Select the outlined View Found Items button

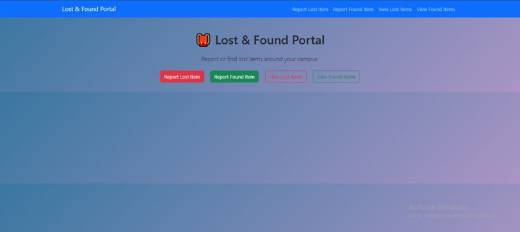(x=336, y=77)
